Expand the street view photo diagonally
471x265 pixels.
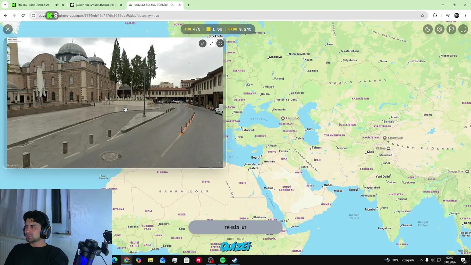point(211,43)
